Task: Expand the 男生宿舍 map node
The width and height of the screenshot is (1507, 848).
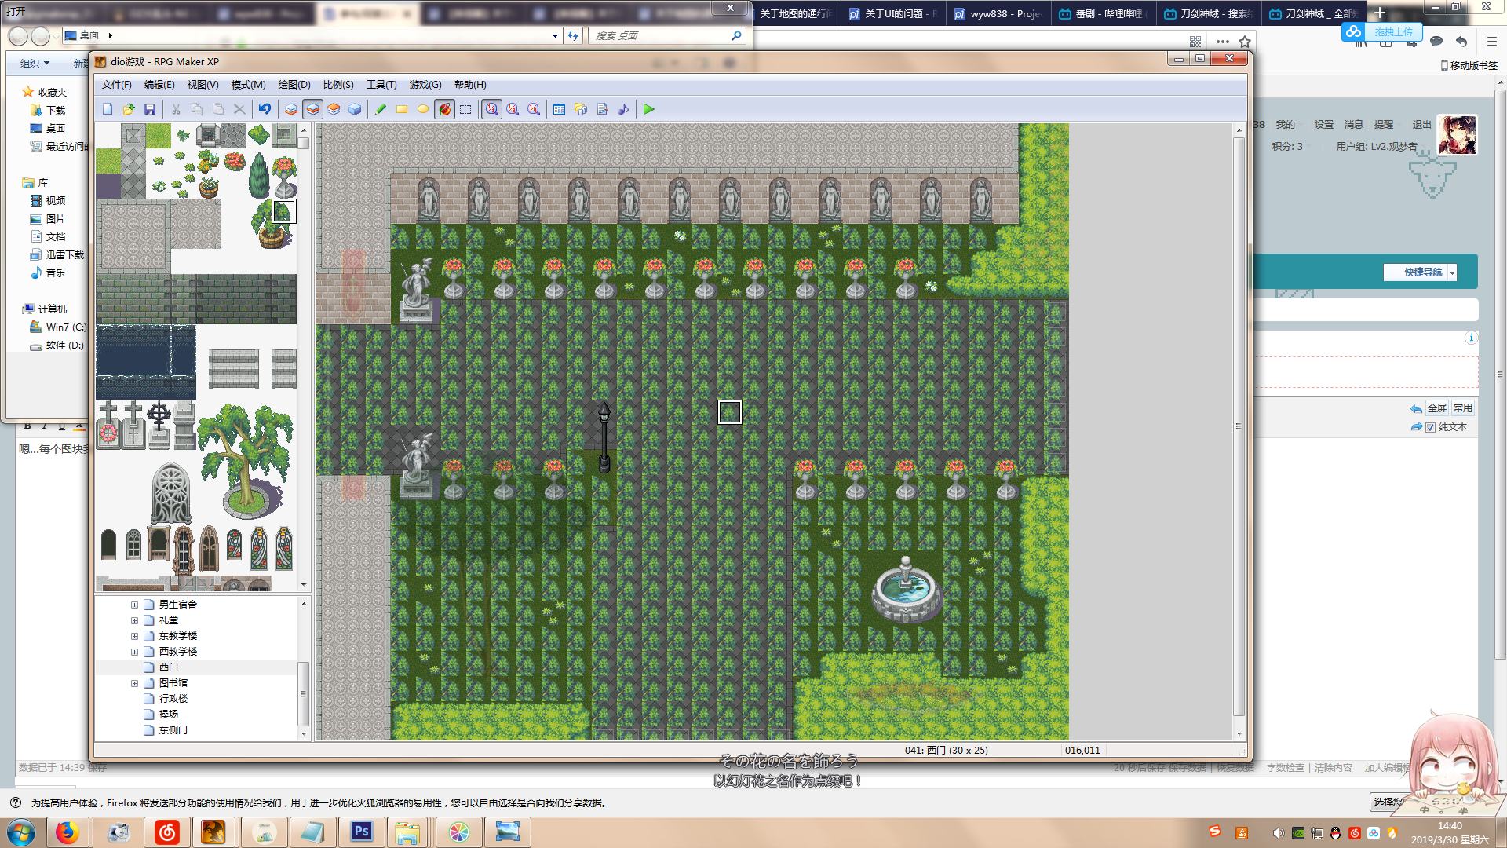Action: pyautogui.click(x=134, y=605)
